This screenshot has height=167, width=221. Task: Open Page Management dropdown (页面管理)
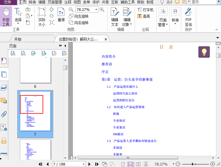pos(163,17)
